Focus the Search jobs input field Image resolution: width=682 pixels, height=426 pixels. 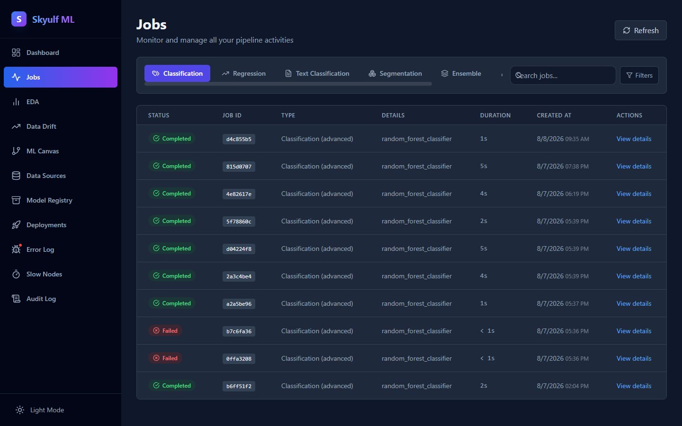(x=563, y=75)
